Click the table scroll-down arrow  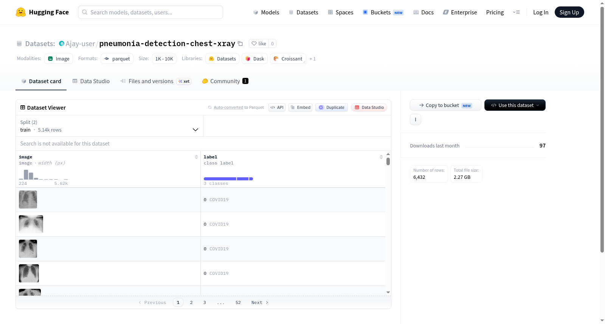pos(388,292)
